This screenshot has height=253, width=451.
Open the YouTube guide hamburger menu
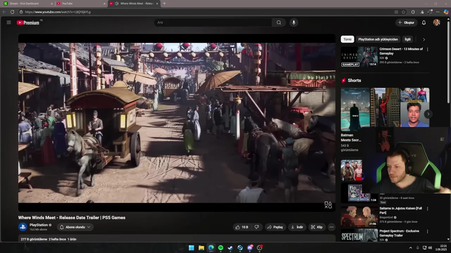[9, 22]
